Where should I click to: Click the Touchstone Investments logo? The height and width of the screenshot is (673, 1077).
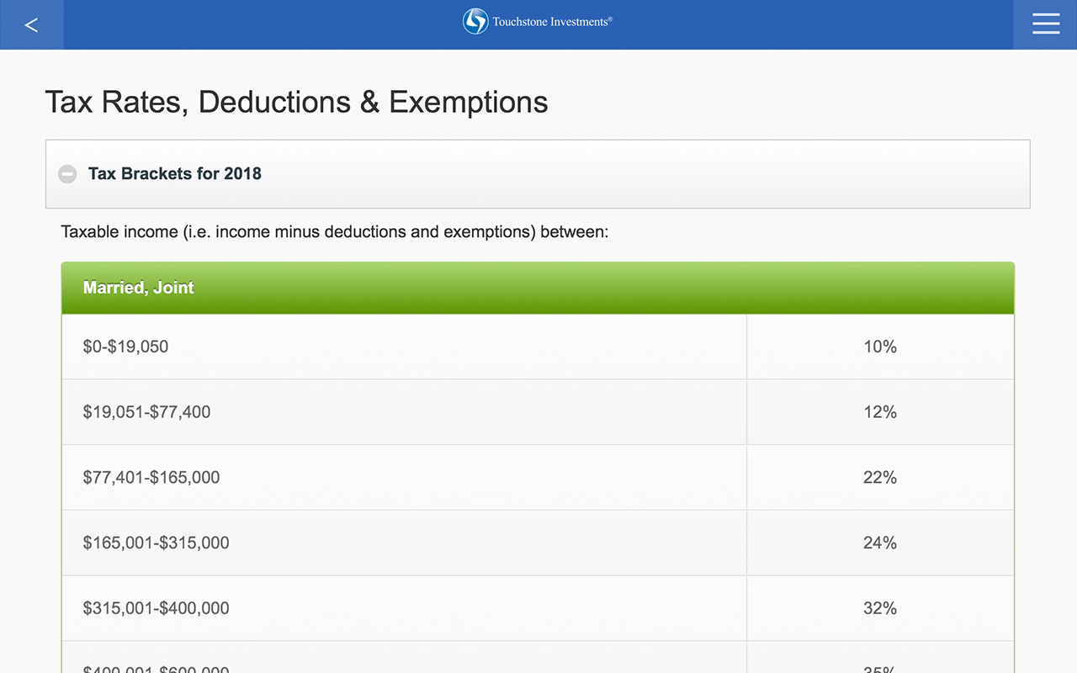(537, 22)
